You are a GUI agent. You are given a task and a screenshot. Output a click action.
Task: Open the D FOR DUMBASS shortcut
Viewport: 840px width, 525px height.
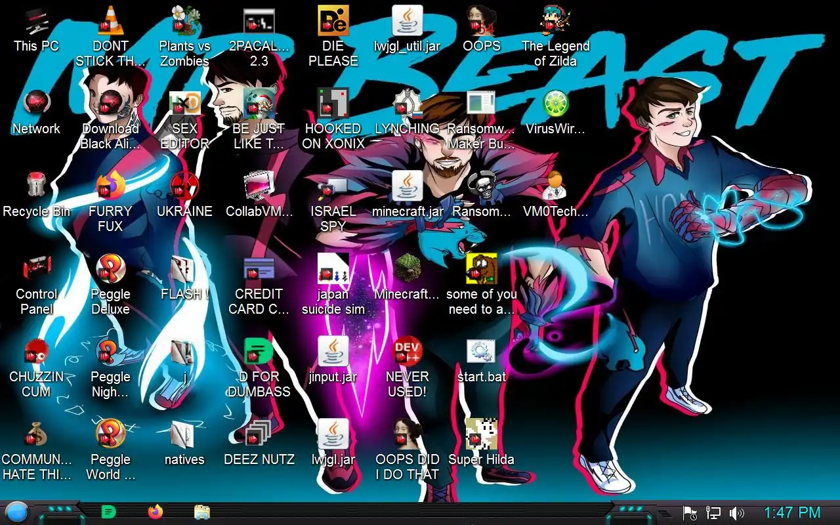click(x=259, y=352)
